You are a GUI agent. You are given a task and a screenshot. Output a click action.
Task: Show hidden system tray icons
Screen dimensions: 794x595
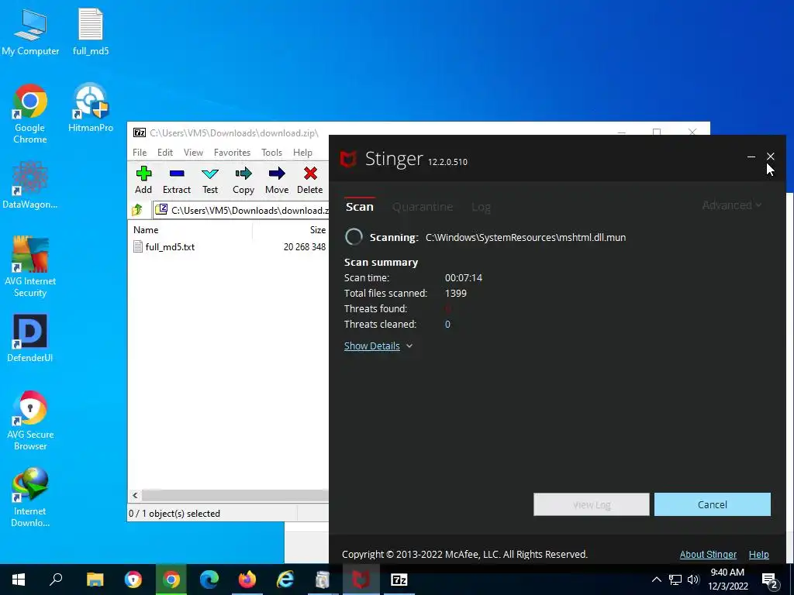point(656,580)
